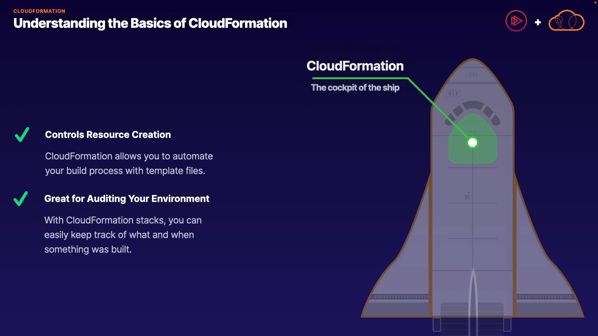The width and height of the screenshot is (598, 336).
Task: Click the orange cloud brain logo
Action: (566, 21)
